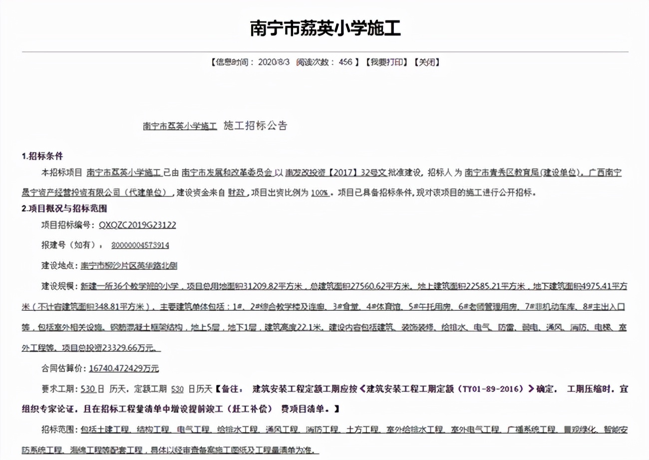This screenshot has width=649, height=460.
Task: Click registration number 30000004573914
Action: (x=140, y=245)
